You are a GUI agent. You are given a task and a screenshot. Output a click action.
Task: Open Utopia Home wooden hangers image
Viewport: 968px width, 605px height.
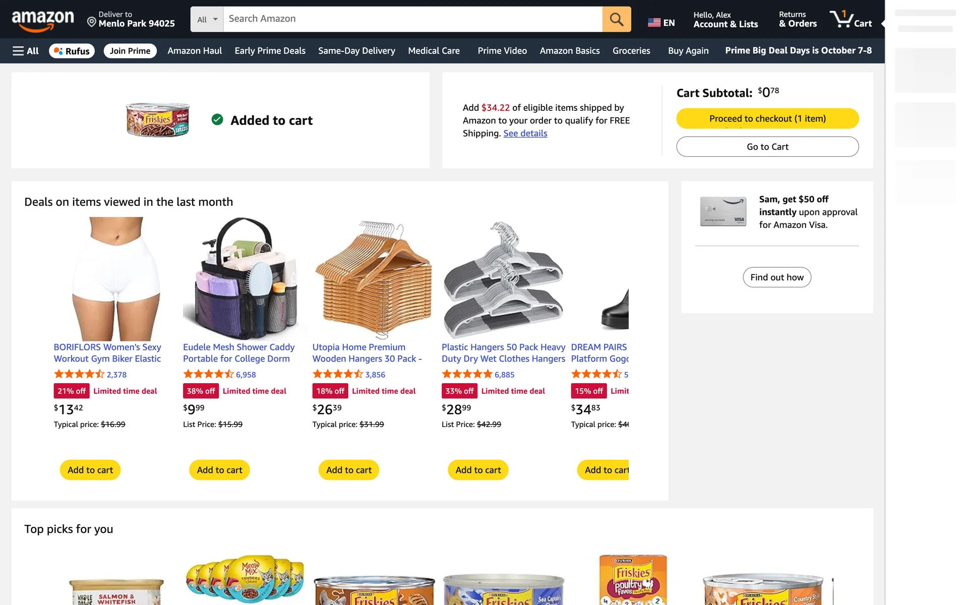pyautogui.click(x=374, y=278)
